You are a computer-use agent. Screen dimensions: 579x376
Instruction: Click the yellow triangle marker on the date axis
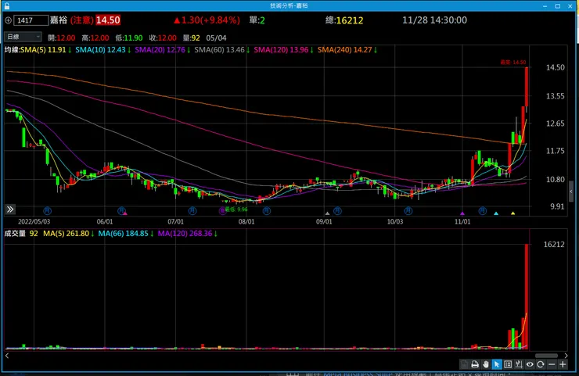coord(513,213)
